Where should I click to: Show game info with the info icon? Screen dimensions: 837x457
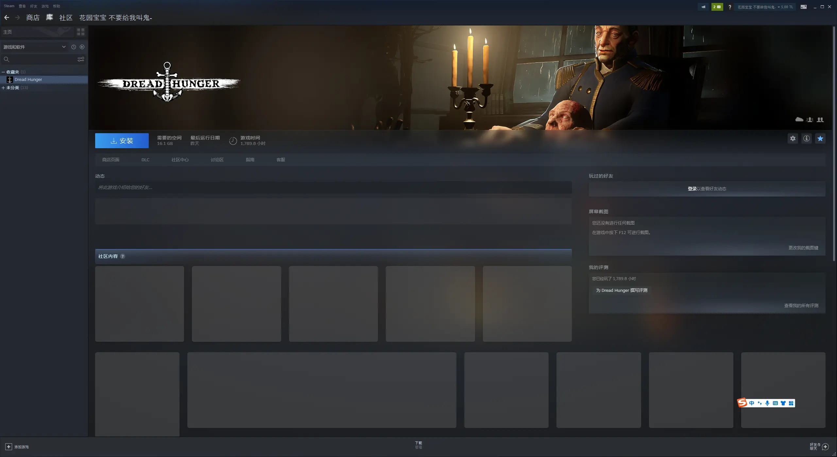(807, 138)
